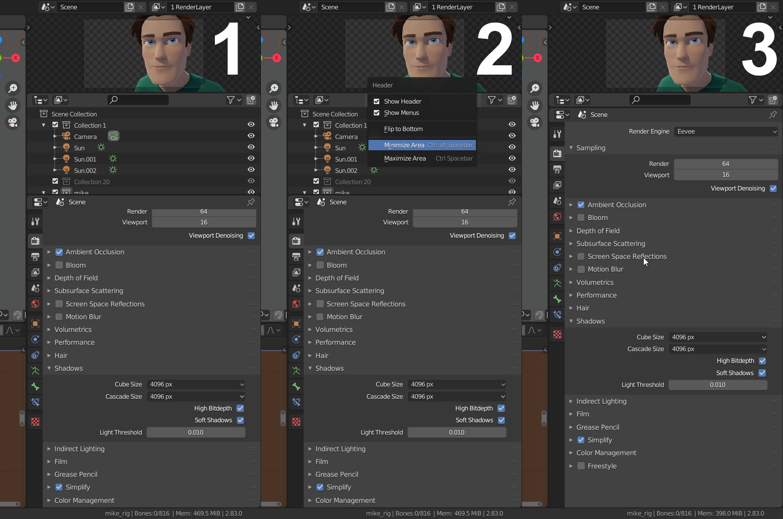The height and width of the screenshot is (519, 783).
Task: Open Output properties tab in panel 3
Action: 557,169
